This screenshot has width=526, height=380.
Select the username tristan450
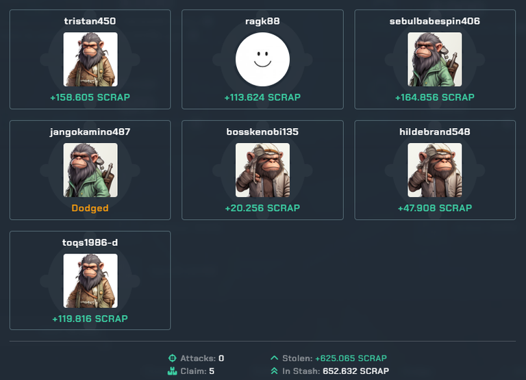[90, 21]
